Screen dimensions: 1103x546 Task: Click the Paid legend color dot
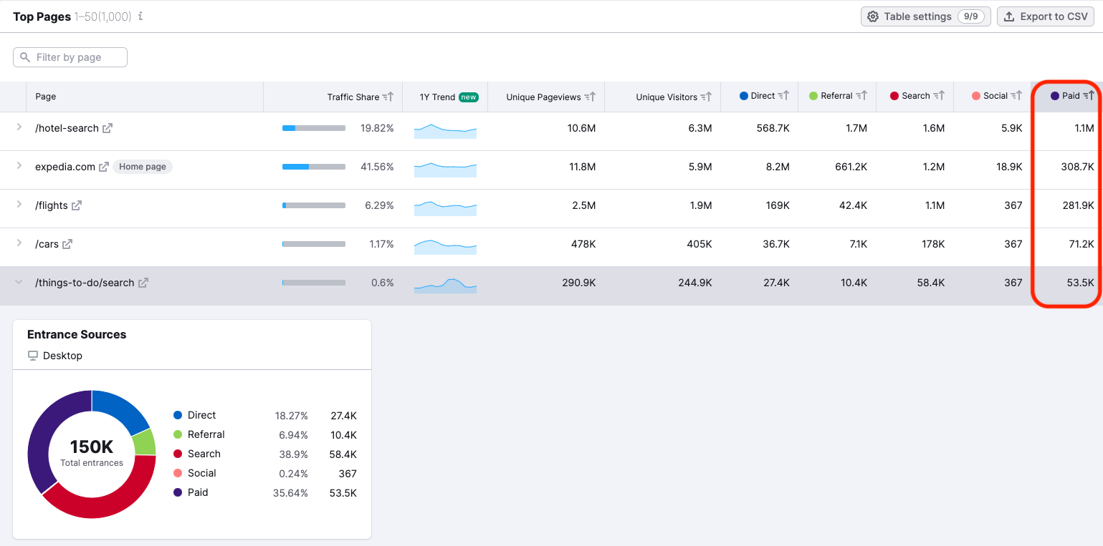178,492
